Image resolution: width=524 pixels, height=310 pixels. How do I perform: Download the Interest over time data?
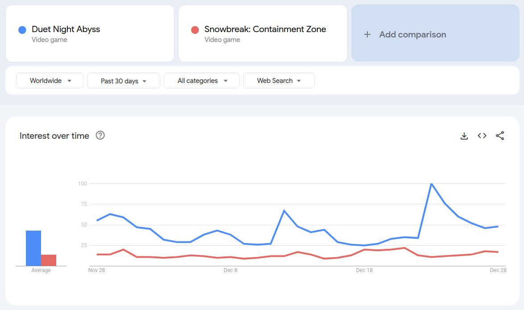464,136
